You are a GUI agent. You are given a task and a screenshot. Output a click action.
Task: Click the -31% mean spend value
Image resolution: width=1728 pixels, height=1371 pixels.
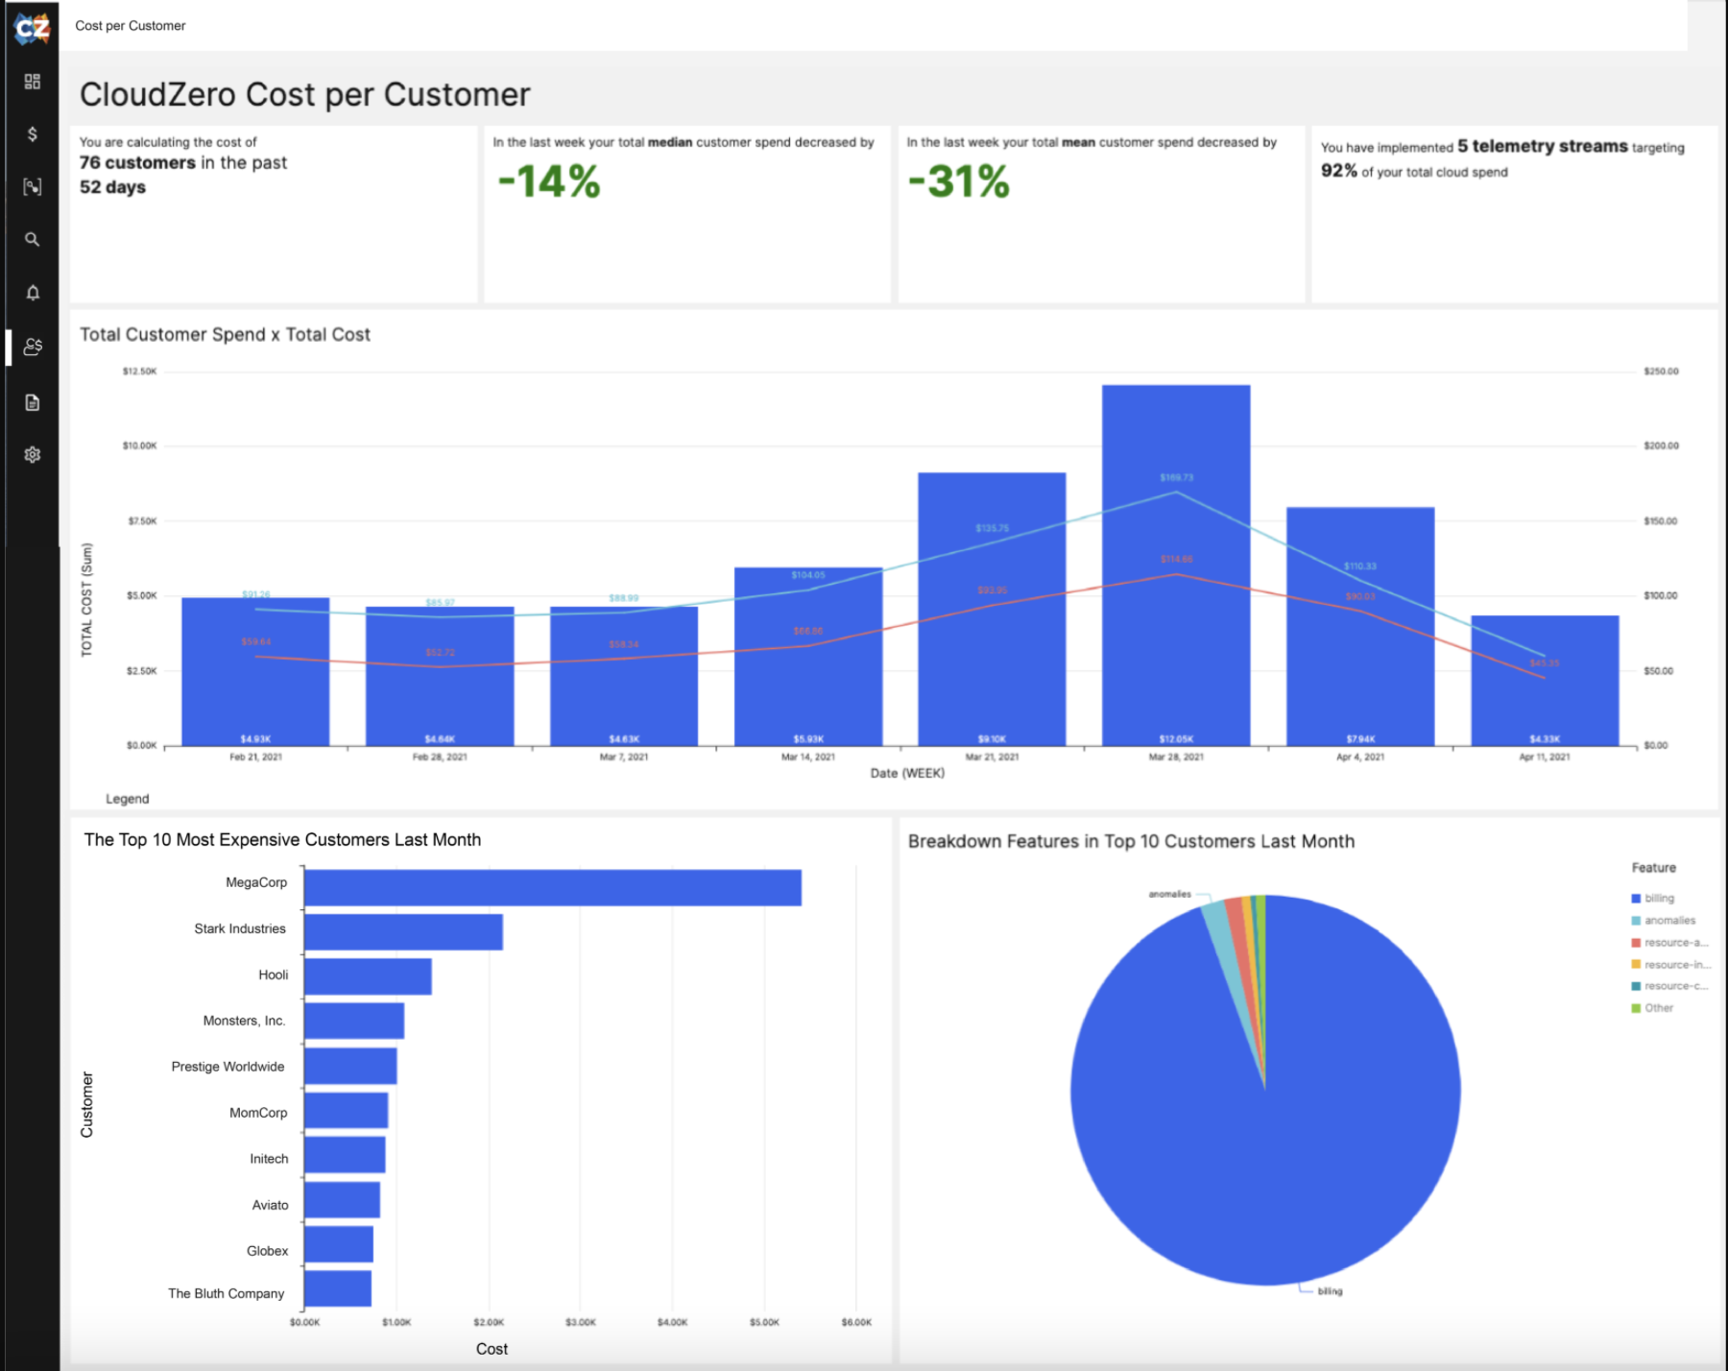(x=959, y=181)
